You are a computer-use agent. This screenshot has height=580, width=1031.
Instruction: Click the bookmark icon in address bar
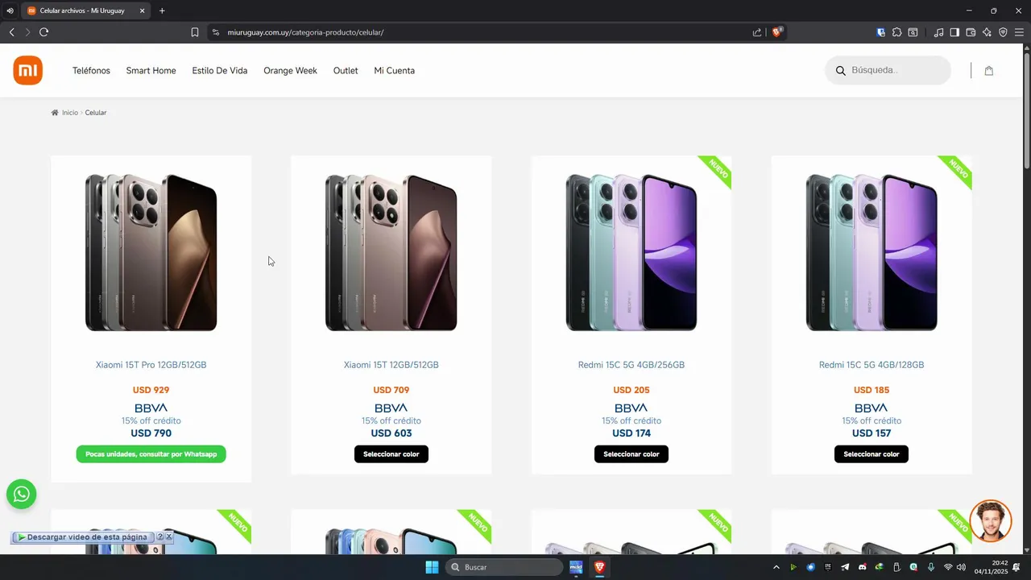pyautogui.click(x=195, y=32)
